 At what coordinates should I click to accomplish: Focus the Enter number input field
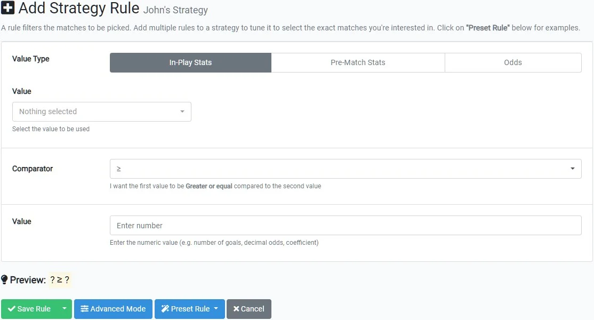[x=345, y=225]
